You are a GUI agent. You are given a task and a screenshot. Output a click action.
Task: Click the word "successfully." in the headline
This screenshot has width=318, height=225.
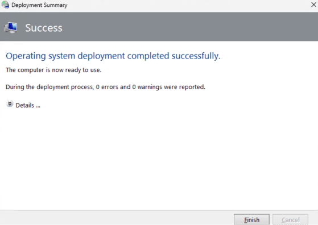pos(196,56)
